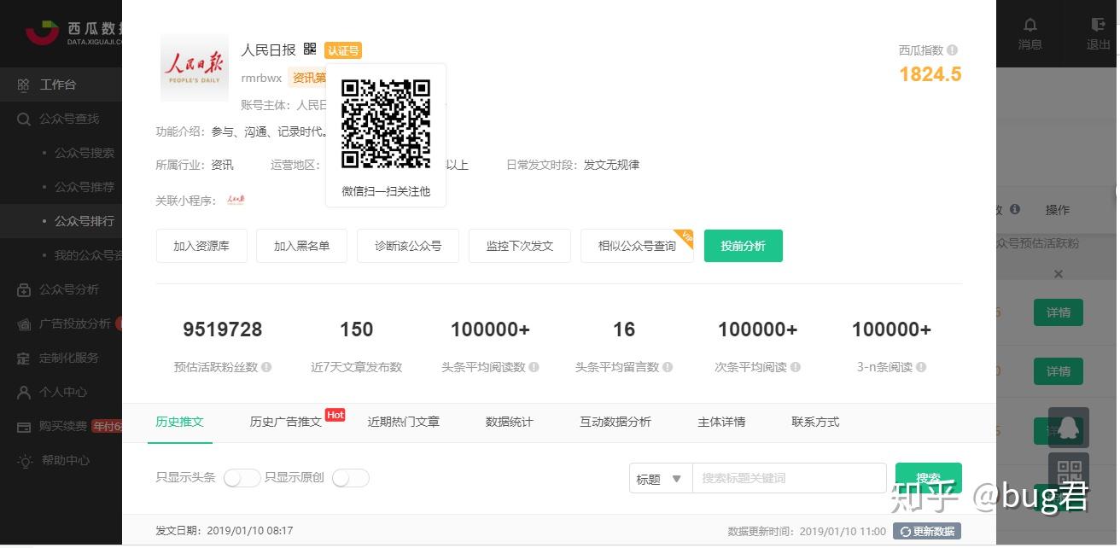The height and width of the screenshot is (548, 1120).
Task: Open the 消息 bell icon
Action: pos(1030,25)
